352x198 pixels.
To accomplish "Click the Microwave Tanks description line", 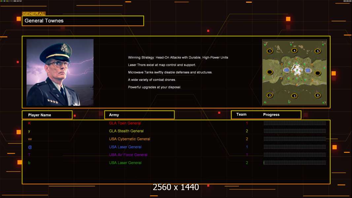I will tap(170, 72).
